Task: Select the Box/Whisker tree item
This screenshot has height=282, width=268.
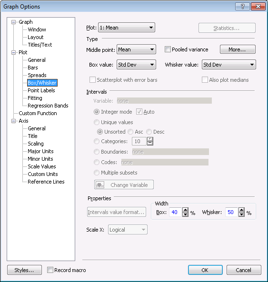Action: pos(42,83)
